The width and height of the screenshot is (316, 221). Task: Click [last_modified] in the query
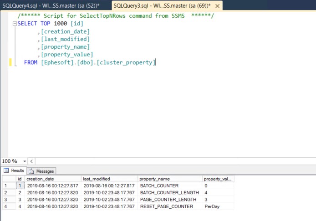click(x=65, y=39)
